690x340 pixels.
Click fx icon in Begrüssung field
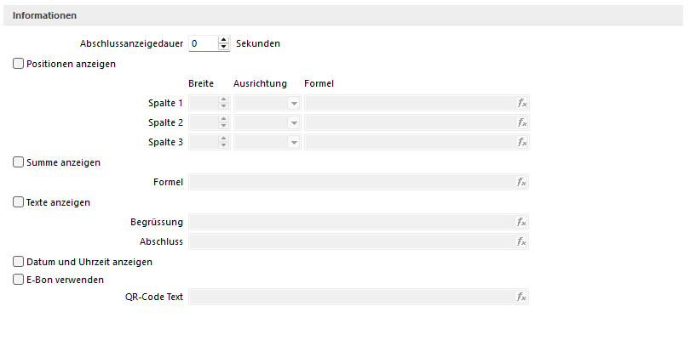click(522, 222)
